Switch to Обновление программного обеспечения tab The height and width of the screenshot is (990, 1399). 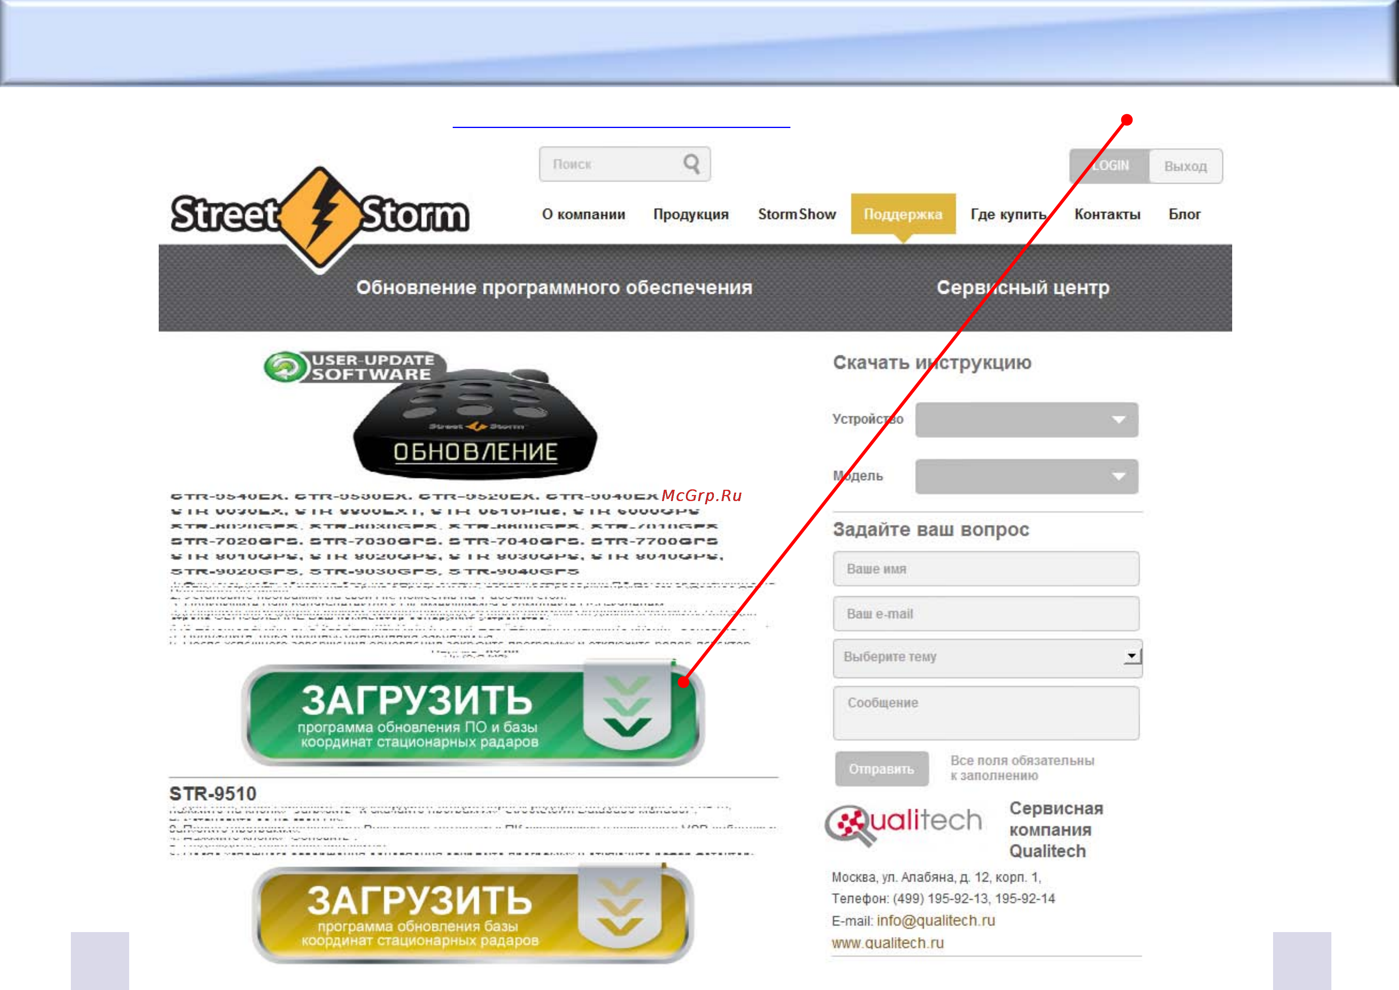click(554, 287)
